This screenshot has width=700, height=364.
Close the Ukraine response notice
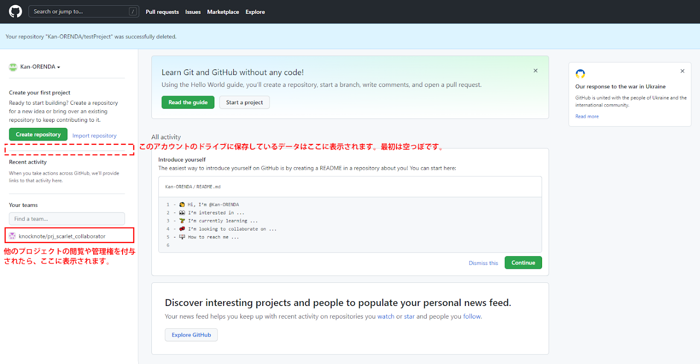point(682,71)
